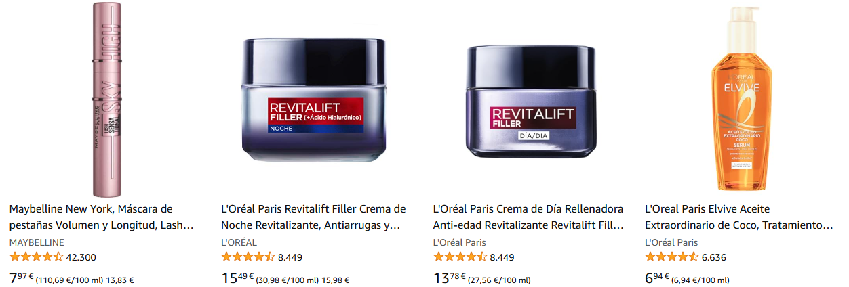Click star rating of Revitalift day cream
Screen dimensions: 849x287
(x=460, y=257)
